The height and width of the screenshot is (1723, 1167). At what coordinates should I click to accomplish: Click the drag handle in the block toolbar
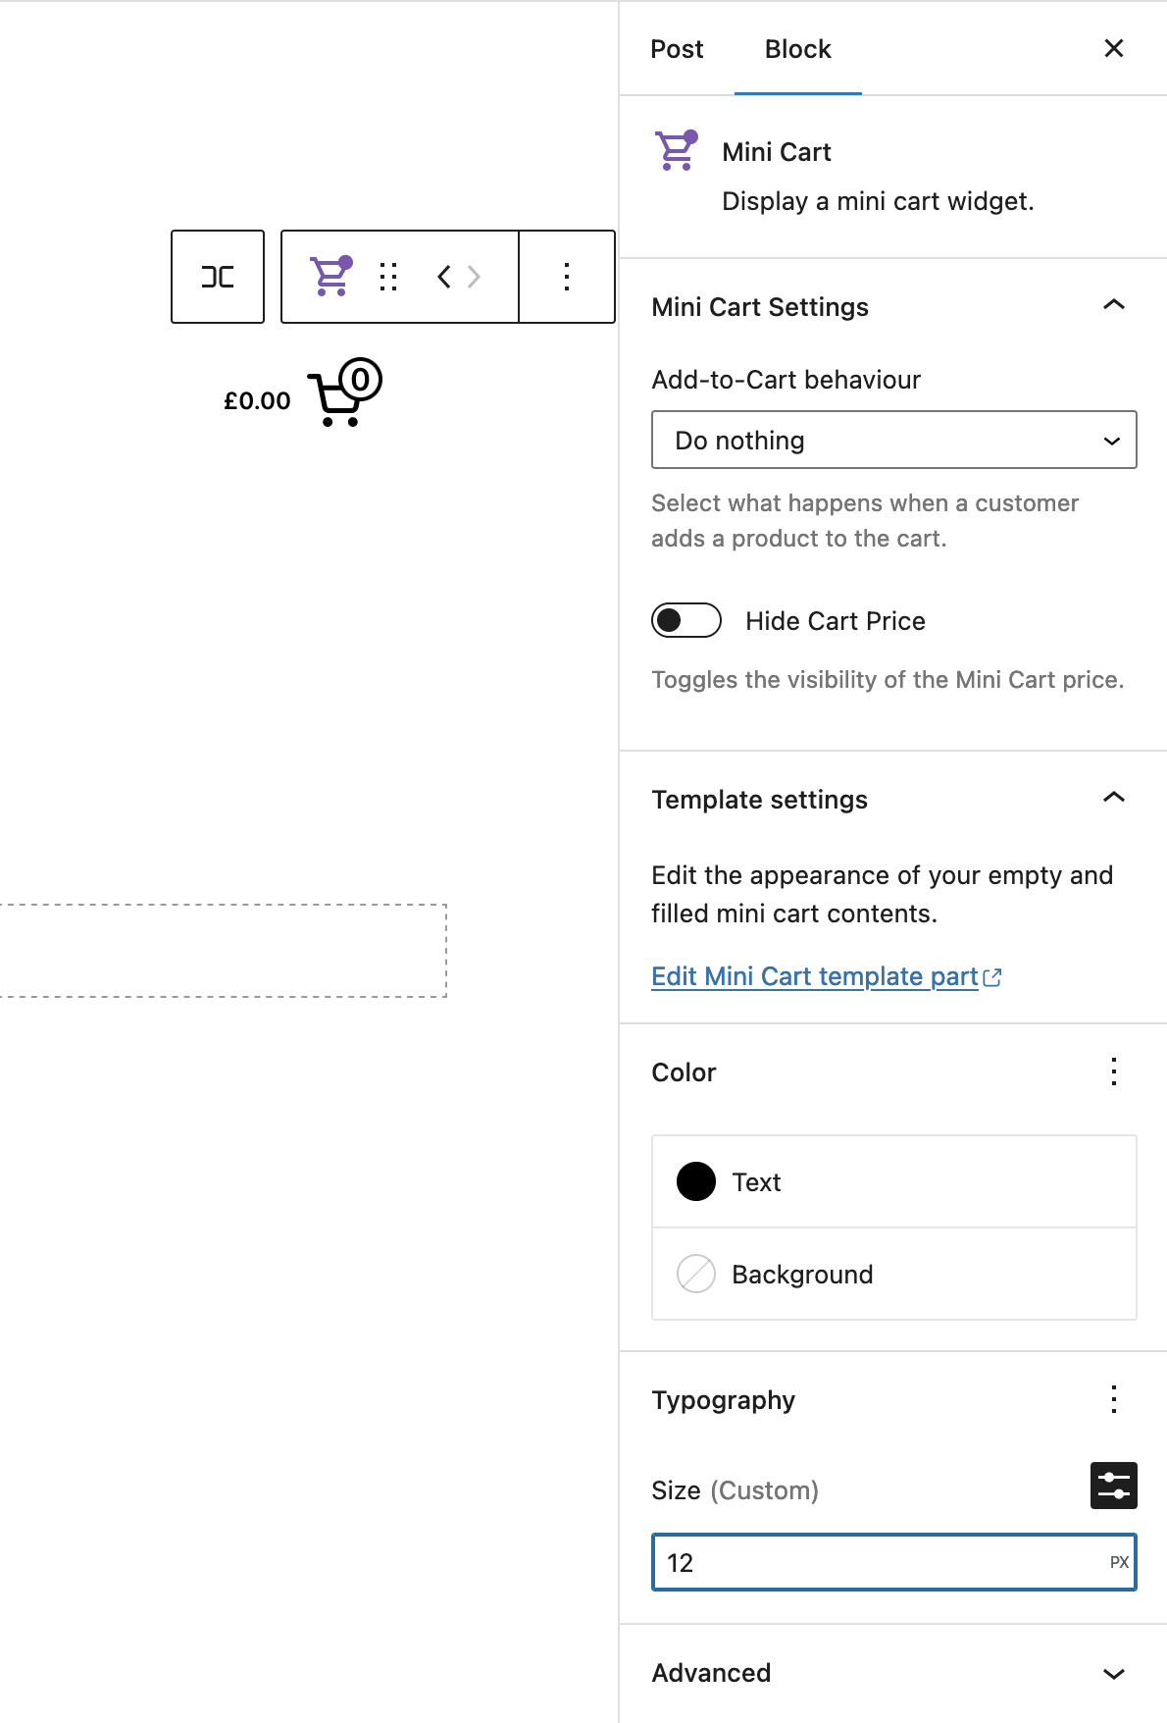tap(388, 276)
